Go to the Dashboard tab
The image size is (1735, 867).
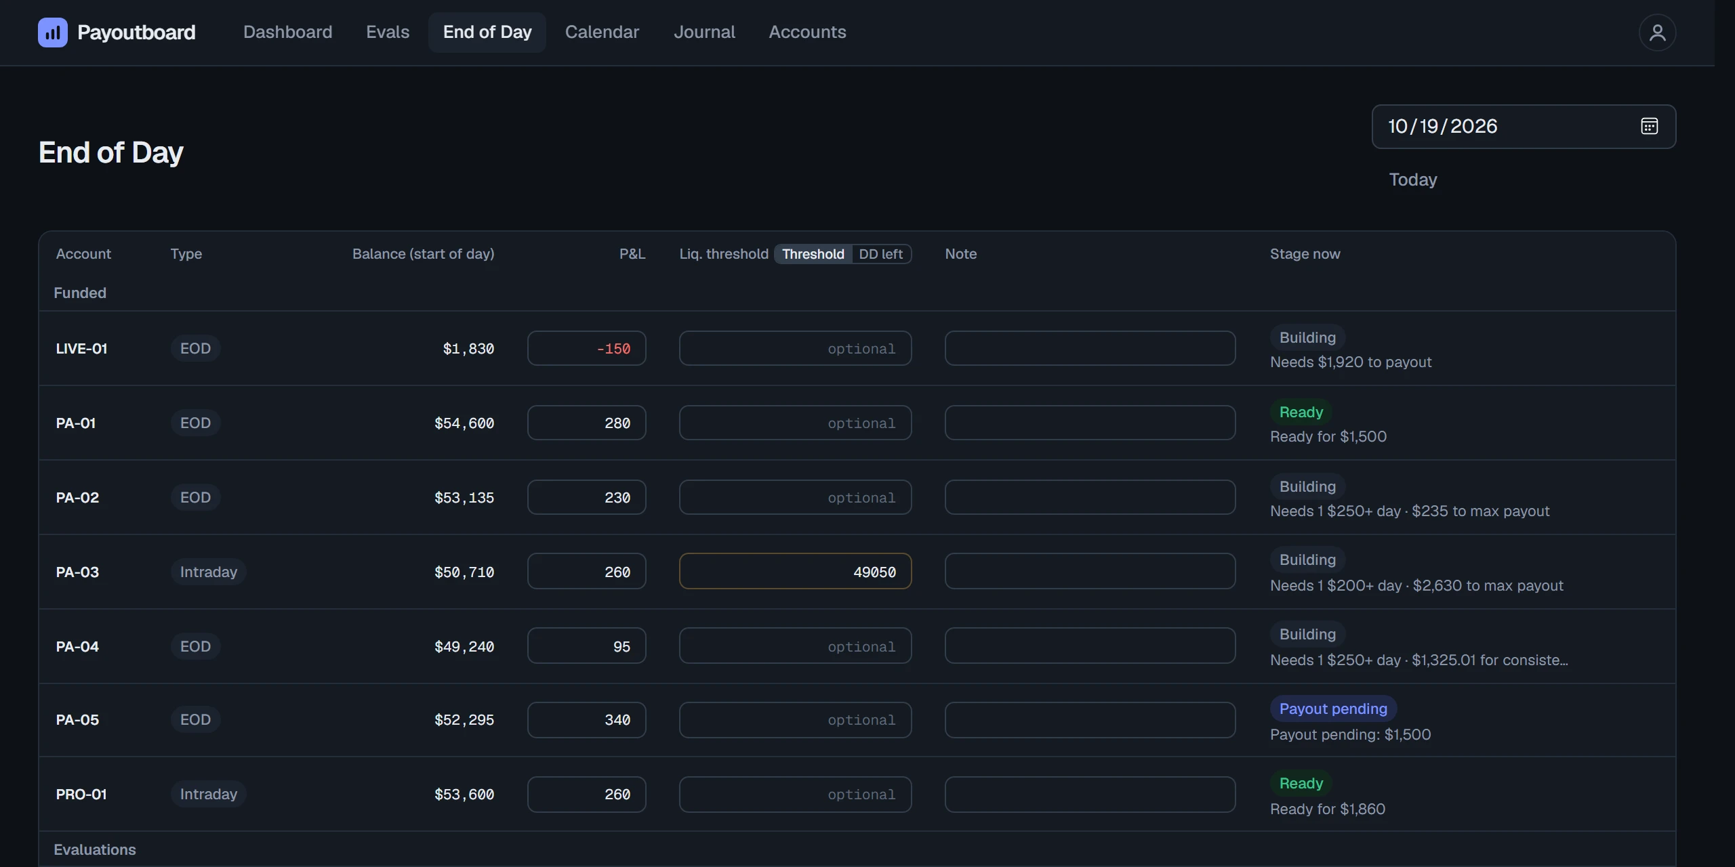tap(287, 32)
